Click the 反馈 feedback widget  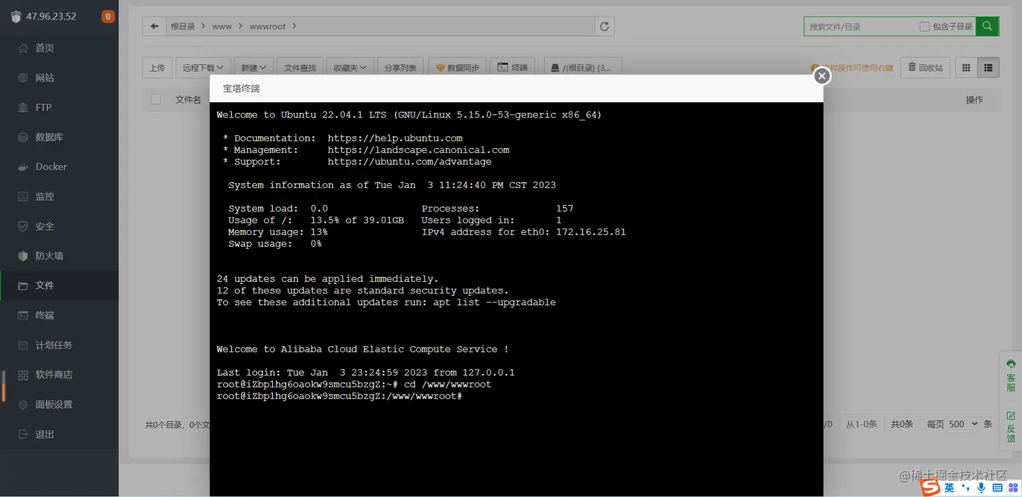pyautogui.click(x=1011, y=426)
